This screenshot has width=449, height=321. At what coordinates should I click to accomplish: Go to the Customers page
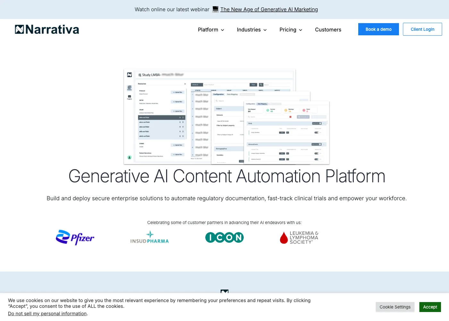pyautogui.click(x=328, y=30)
